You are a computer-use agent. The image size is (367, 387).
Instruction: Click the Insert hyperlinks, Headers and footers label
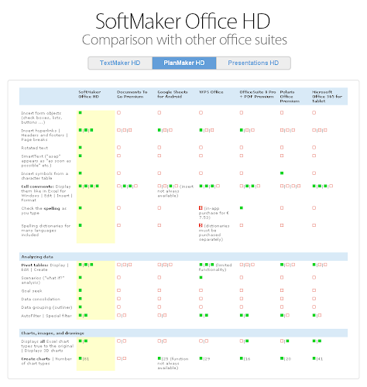pos(44,135)
